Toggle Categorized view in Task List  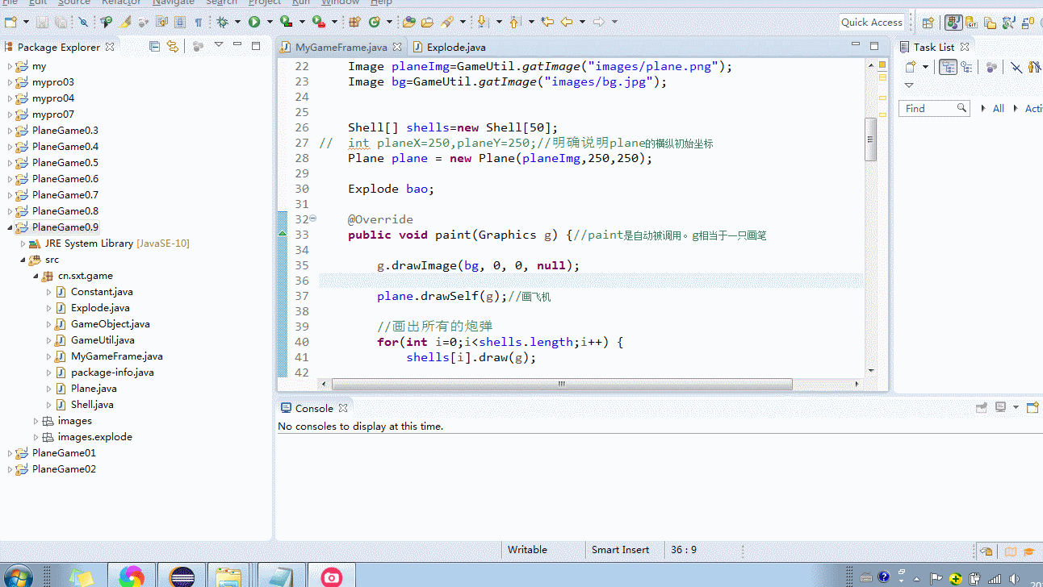948,67
